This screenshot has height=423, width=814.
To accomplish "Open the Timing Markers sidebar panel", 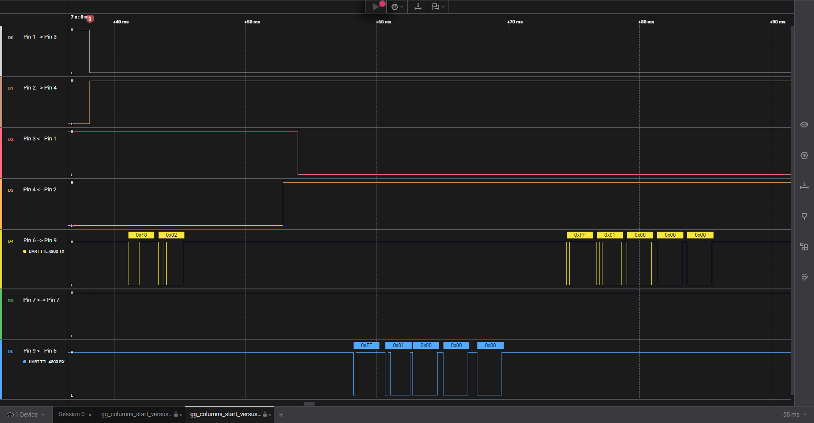I will click(804, 216).
